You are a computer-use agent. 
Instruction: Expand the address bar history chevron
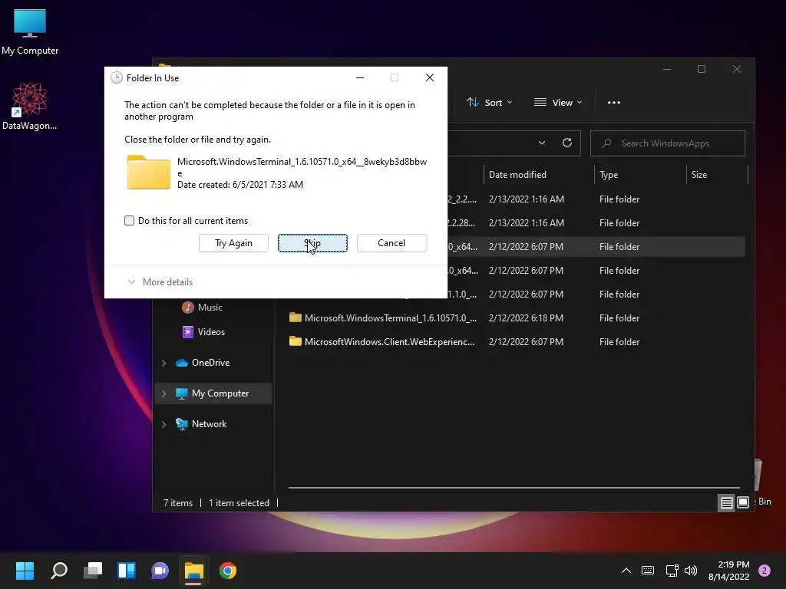pyautogui.click(x=541, y=143)
